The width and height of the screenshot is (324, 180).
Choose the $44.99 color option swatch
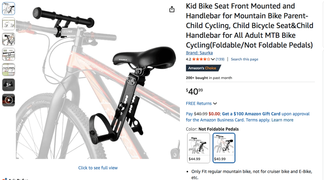[x=199, y=148]
